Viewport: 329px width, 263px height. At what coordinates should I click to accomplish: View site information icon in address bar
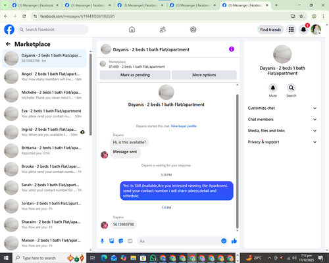click(35, 16)
